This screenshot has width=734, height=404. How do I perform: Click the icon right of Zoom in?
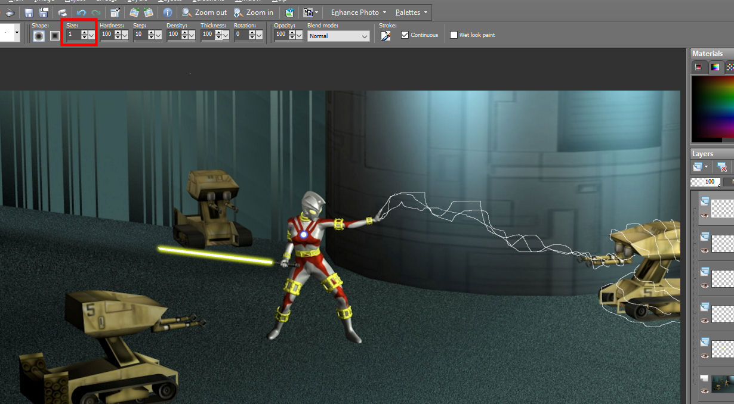click(x=289, y=12)
